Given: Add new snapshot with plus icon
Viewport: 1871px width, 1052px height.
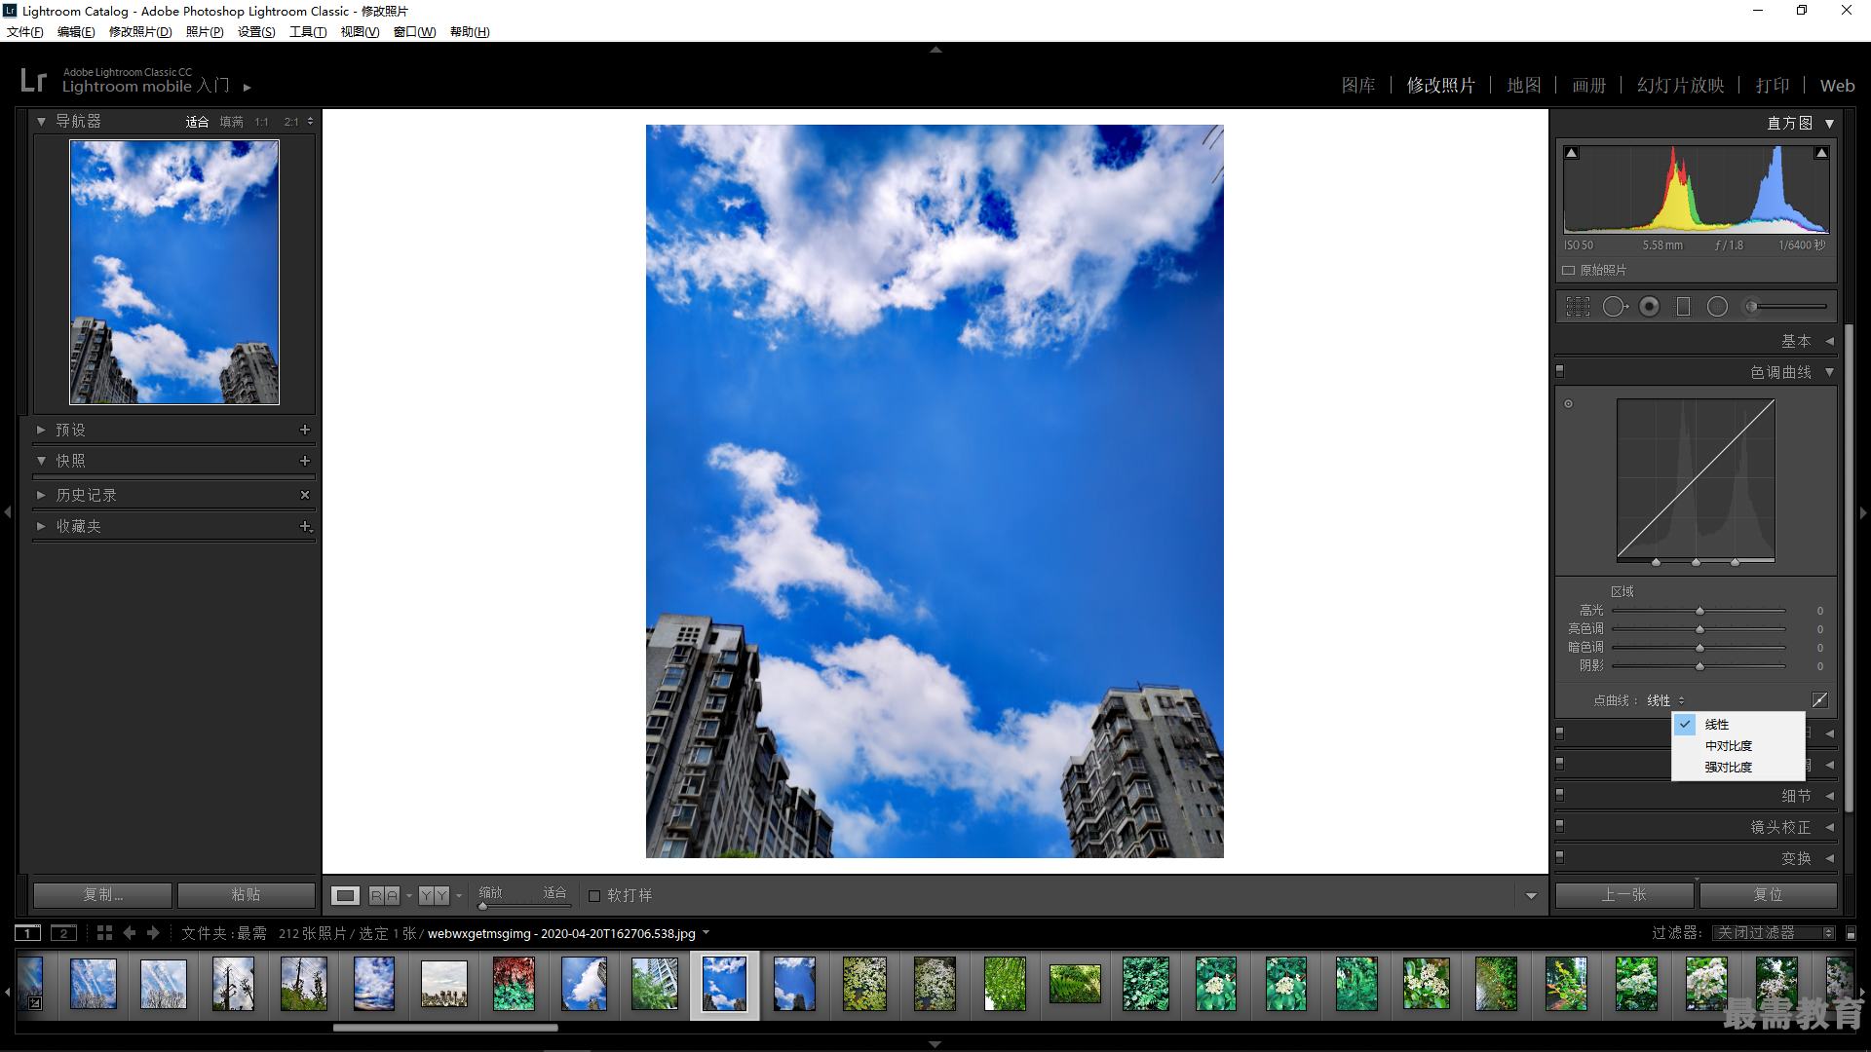Looking at the screenshot, I should click(305, 461).
